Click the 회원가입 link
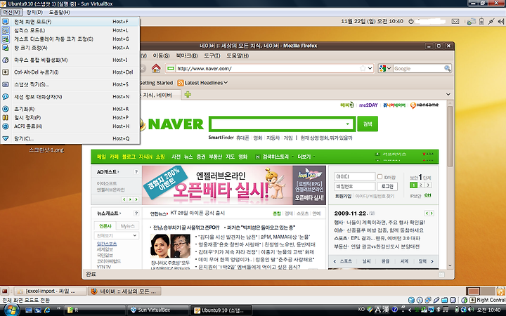The width and height of the screenshot is (506, 316). coord(343,196)
